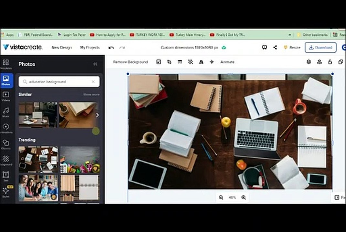Click the Download button
This screenshot has width=346, height=232.
320,47
